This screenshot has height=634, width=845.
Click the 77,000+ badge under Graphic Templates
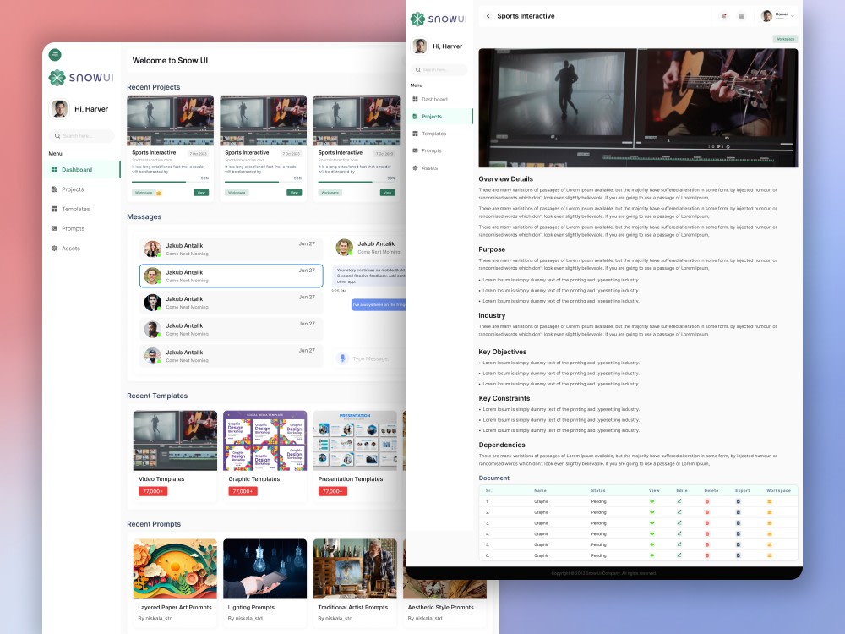click(243, 491)
